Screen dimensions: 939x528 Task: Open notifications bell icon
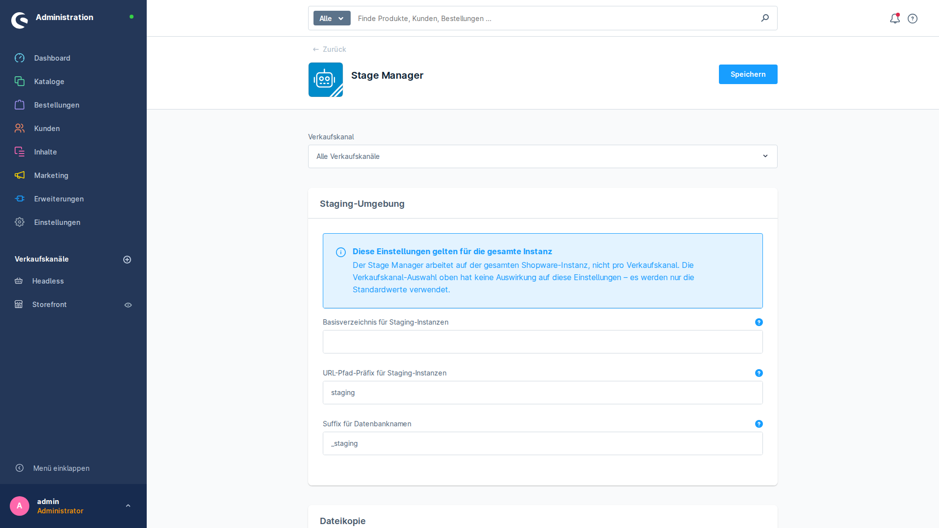[894, 19]
